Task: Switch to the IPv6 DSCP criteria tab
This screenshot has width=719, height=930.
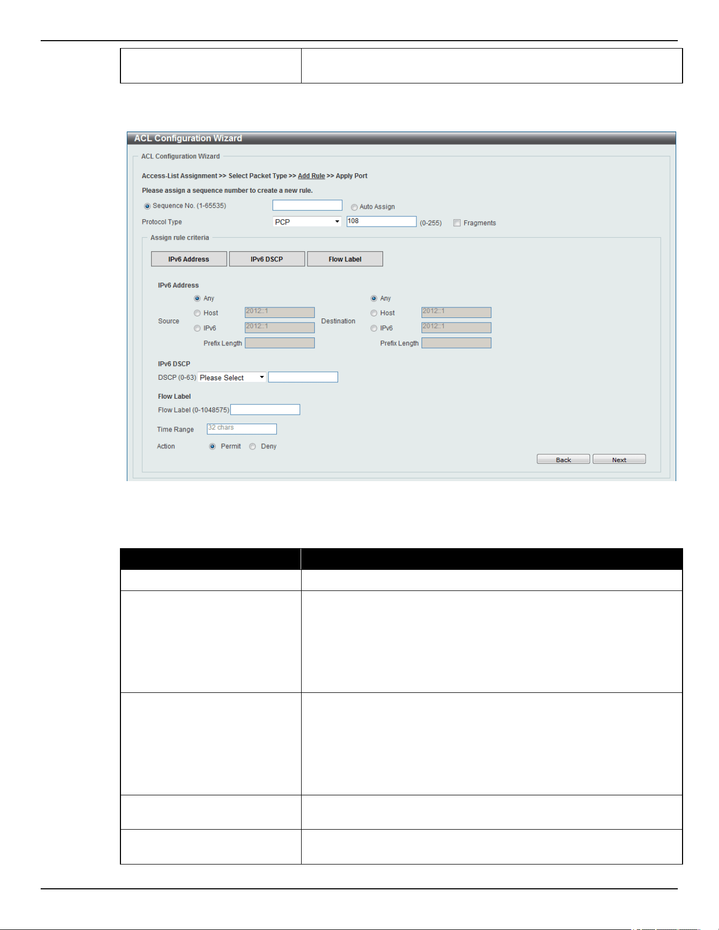Action: tap(267, 259)
